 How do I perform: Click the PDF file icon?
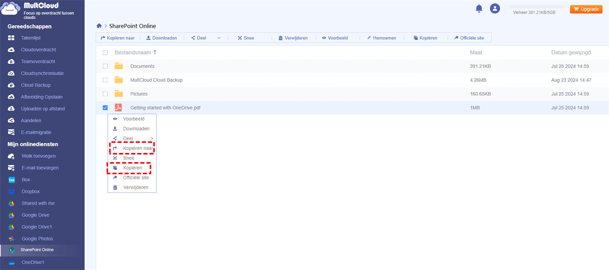[118, 107]
